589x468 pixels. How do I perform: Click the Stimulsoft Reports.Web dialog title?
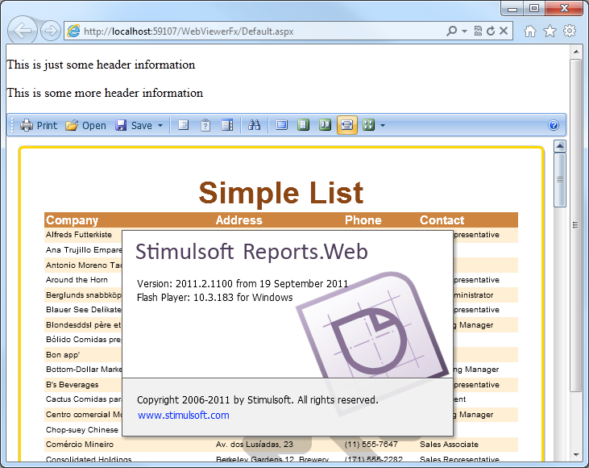coord(251,252)
